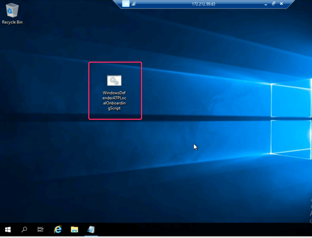This screenshot has height=238, width=312.
Task: Open taskbar search magnifier
Action: [x=24, y=229]
